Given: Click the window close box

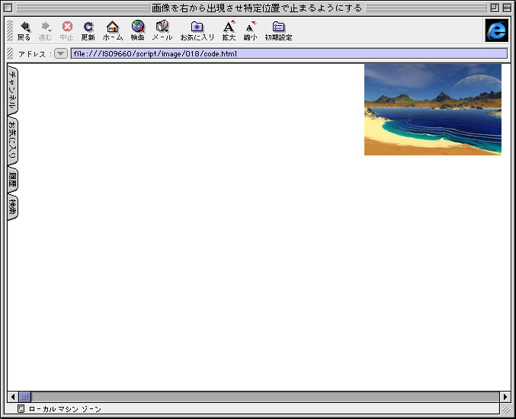Looking at the screenshot, I should click(x=8, y=8).
